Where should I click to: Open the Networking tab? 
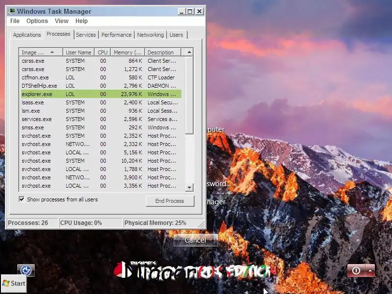click(x=150, y=35)
